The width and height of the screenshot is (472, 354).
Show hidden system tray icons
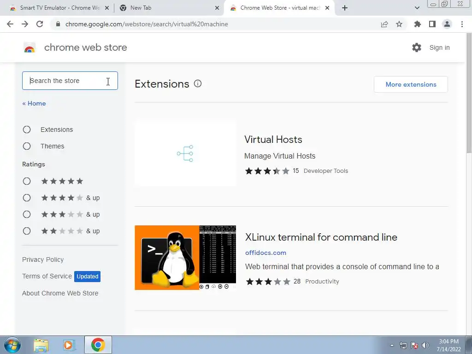[x=392, y=346]
